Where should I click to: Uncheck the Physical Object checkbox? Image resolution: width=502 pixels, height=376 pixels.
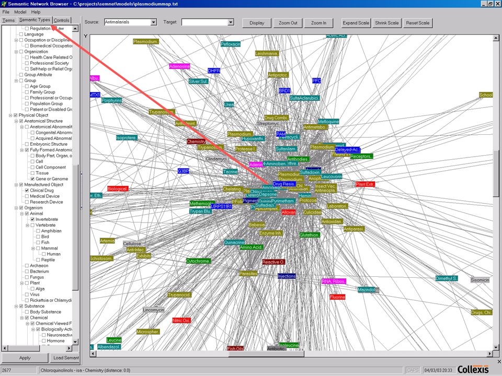click(15, 115)
